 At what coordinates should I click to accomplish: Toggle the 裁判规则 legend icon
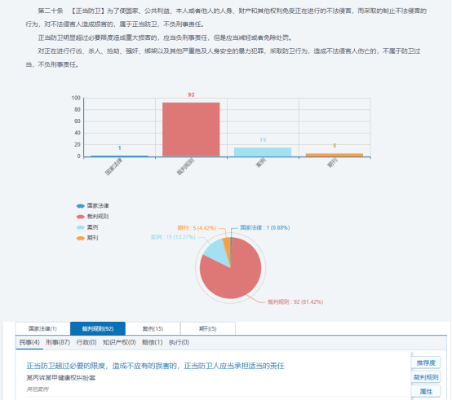tap(81, 217)
